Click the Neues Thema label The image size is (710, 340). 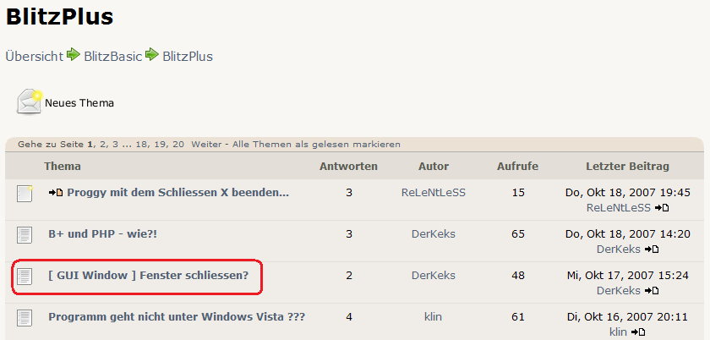79,103
